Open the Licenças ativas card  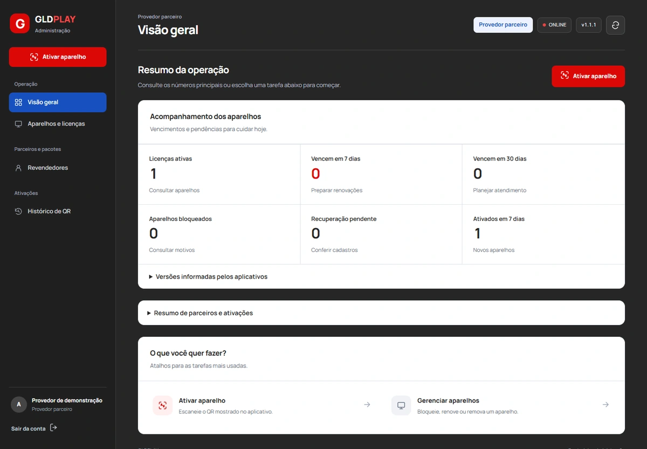point(219,175)
